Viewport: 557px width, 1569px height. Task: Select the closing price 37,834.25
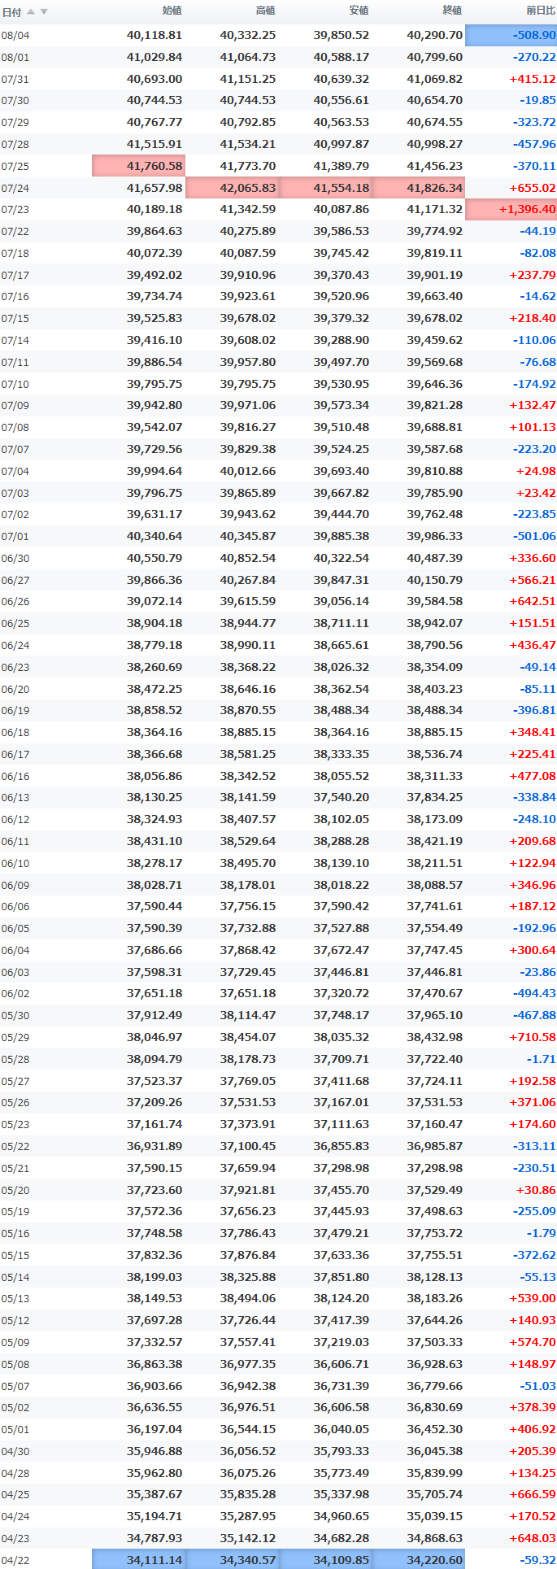point(434,798)
